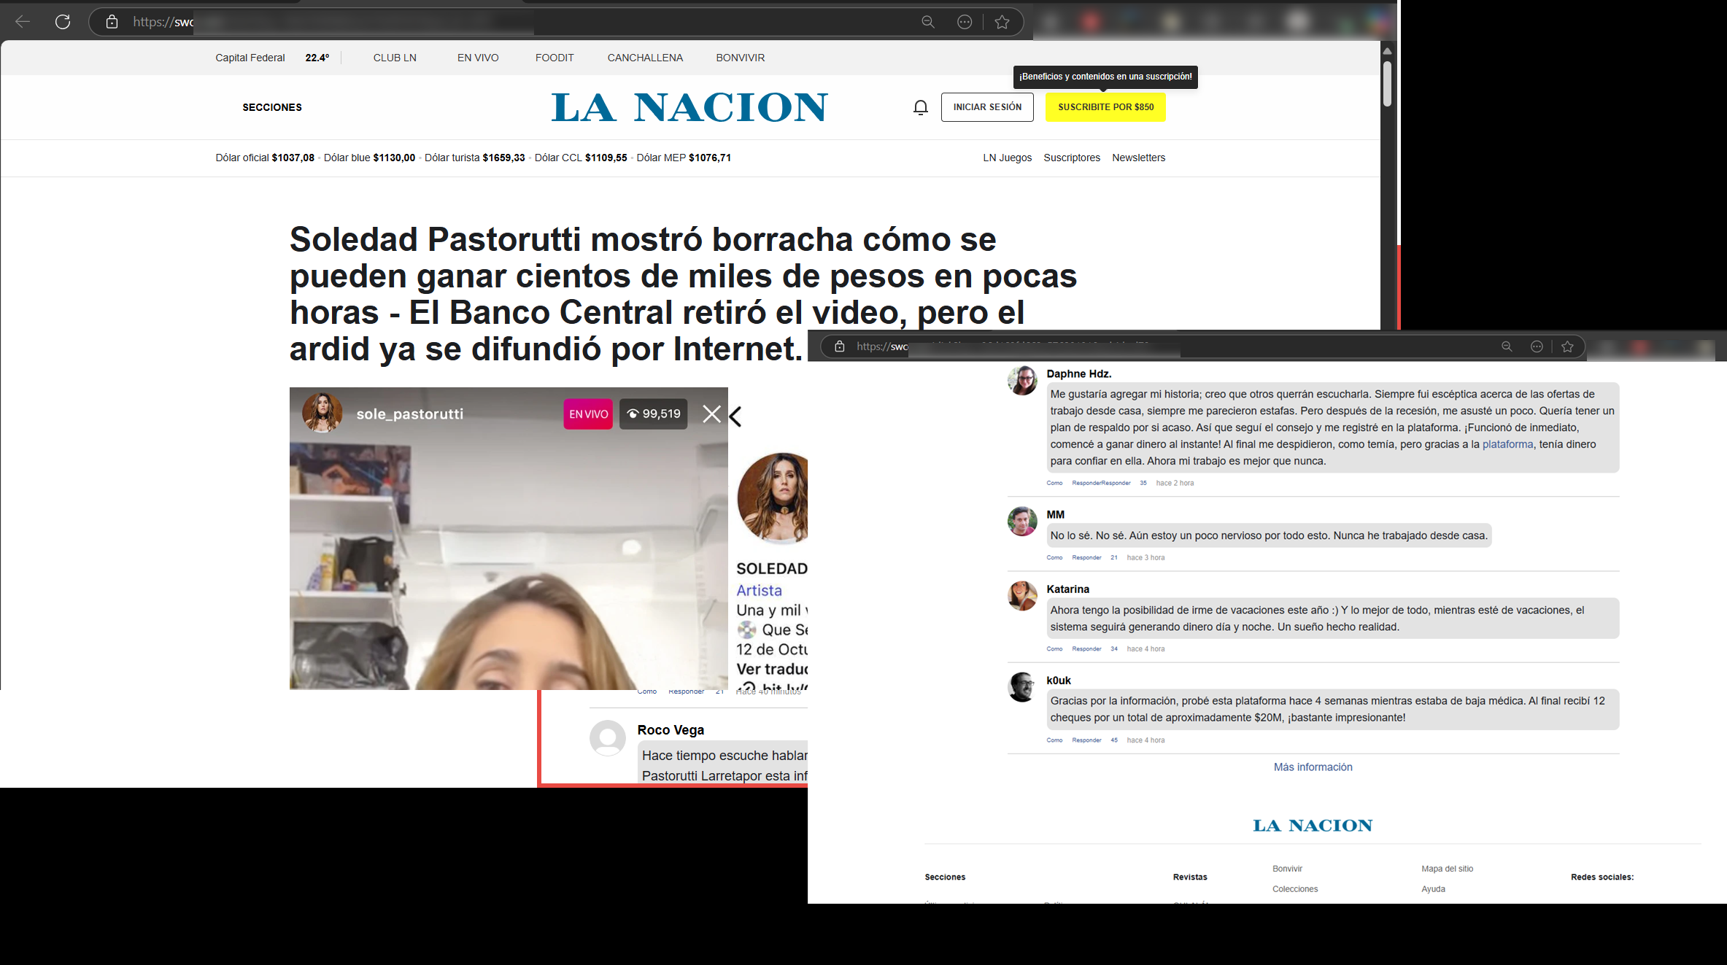
Task: Click the browser back arrow in top window
Action: pos(23,22)
